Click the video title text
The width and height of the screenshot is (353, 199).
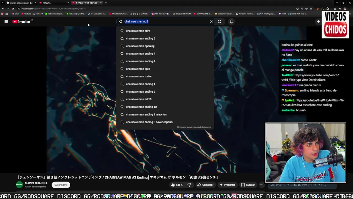pos(118,177)
